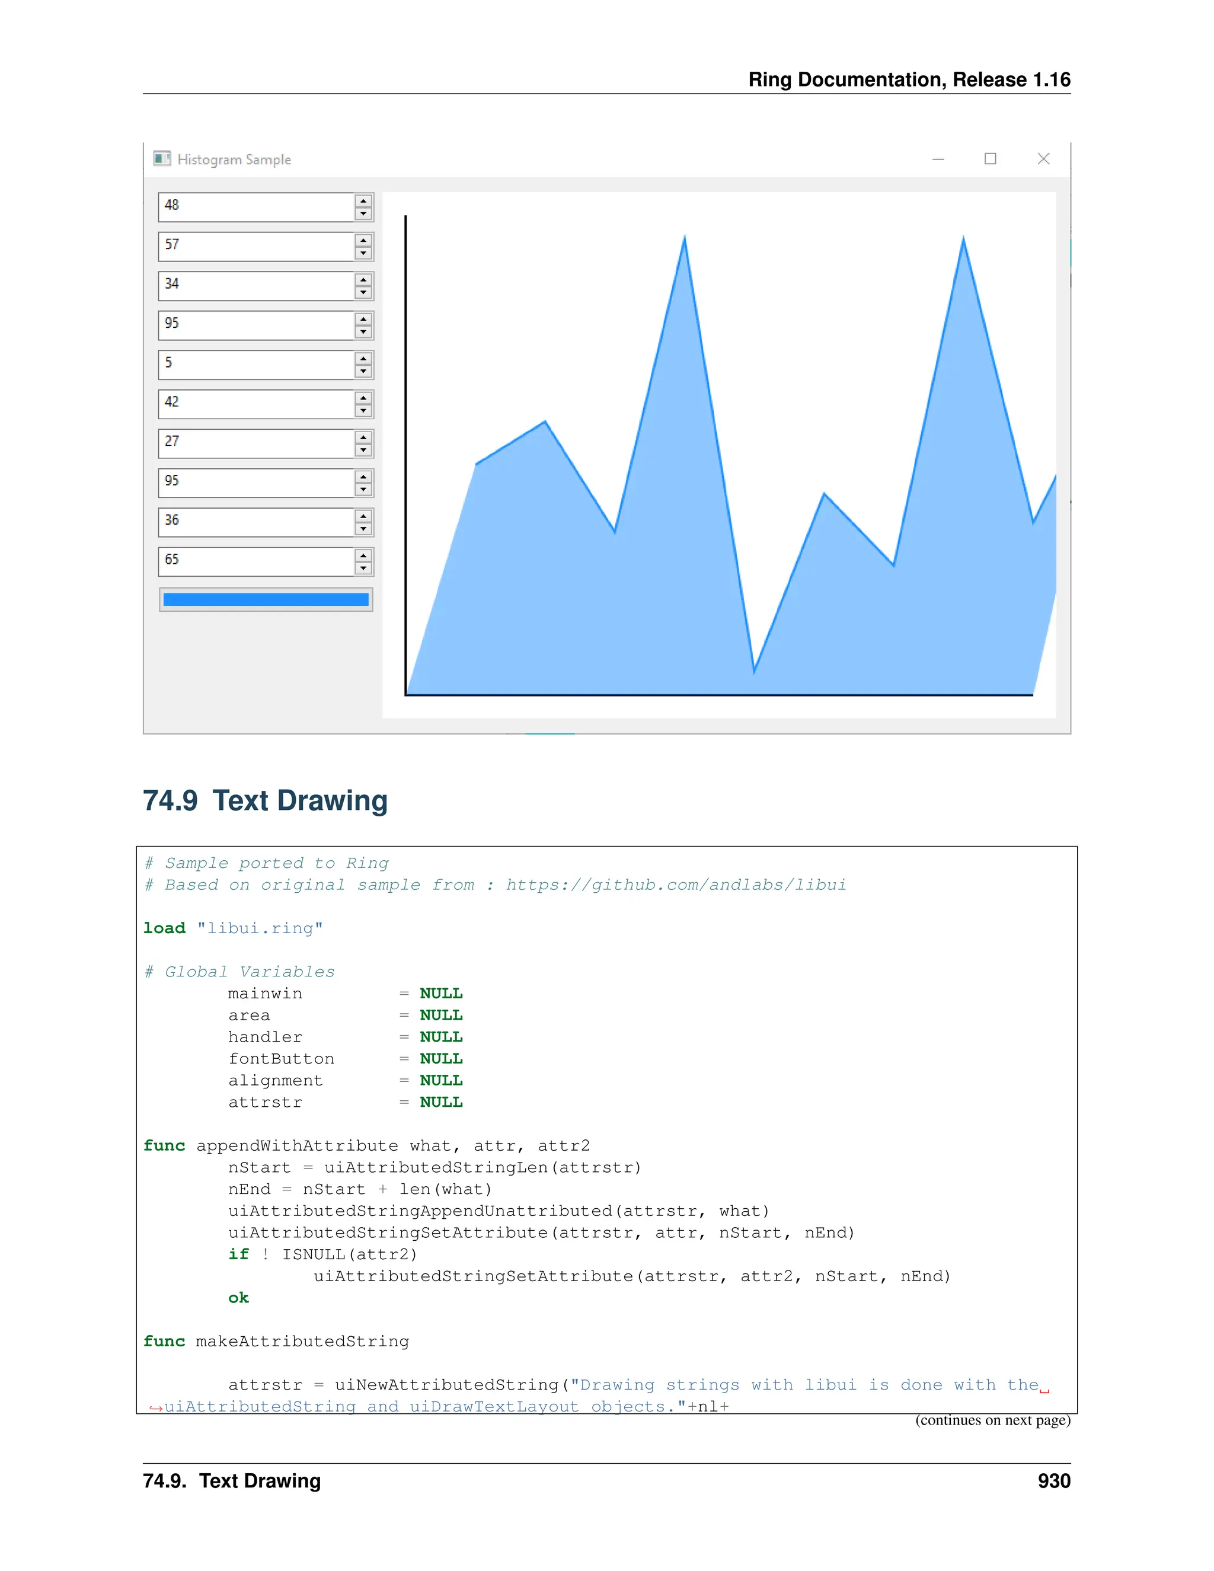Minimize the Histogram Sample window

[938, 159]
